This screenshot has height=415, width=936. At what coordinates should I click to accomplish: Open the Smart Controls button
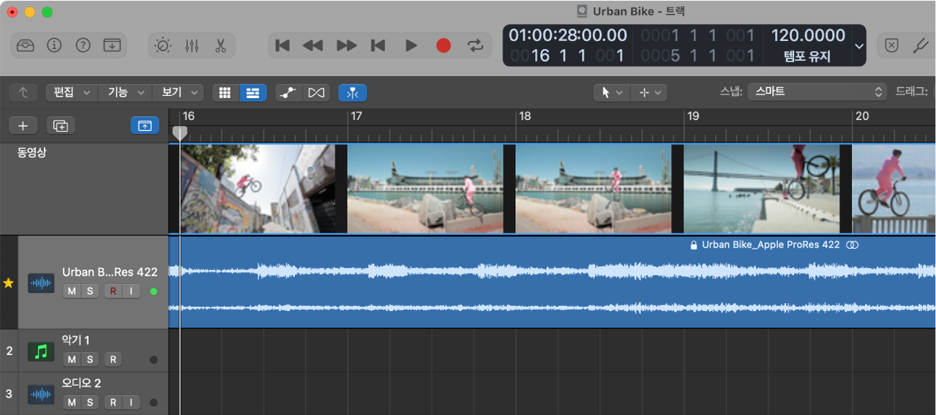tap(162, 45)
